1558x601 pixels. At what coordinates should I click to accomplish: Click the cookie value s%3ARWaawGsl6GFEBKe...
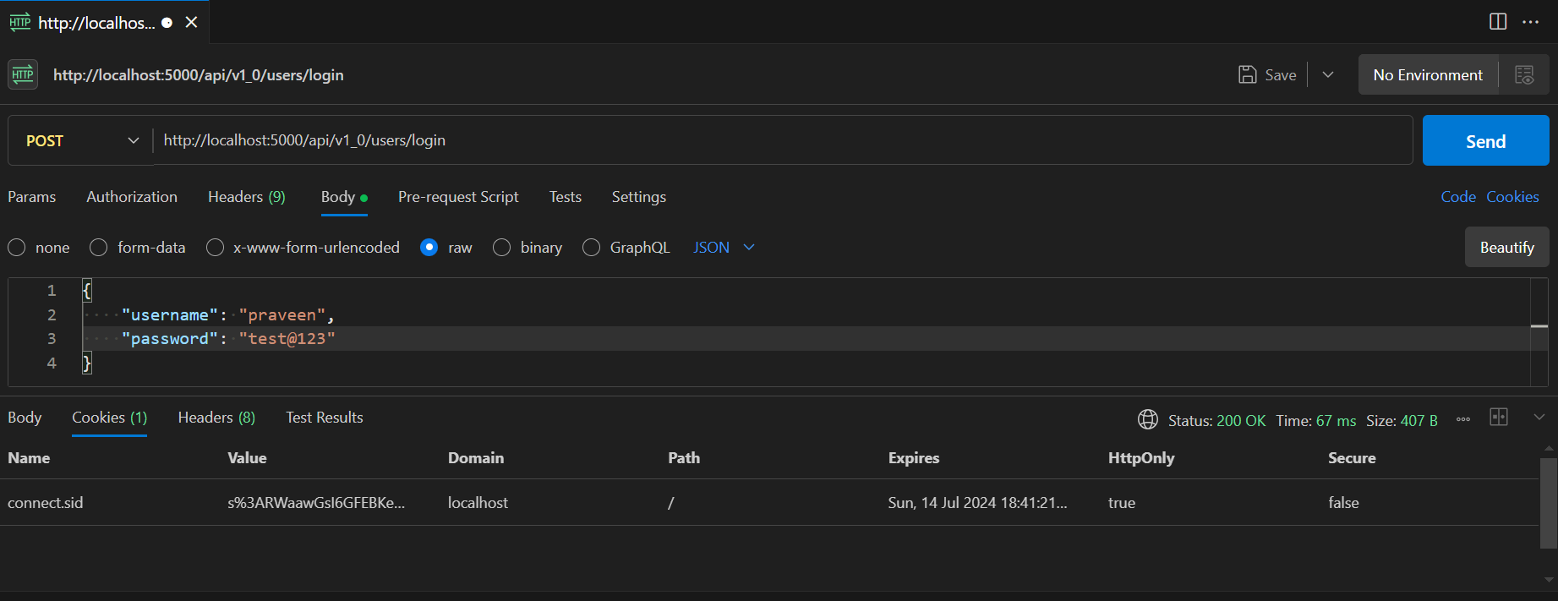coord(316,503)
